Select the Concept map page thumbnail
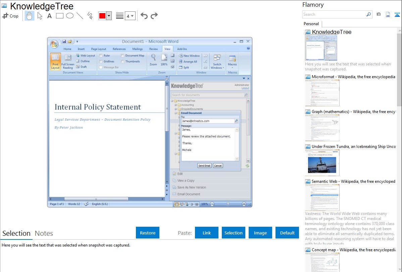Viewport: 402px width, 272px height. (322, 262)
